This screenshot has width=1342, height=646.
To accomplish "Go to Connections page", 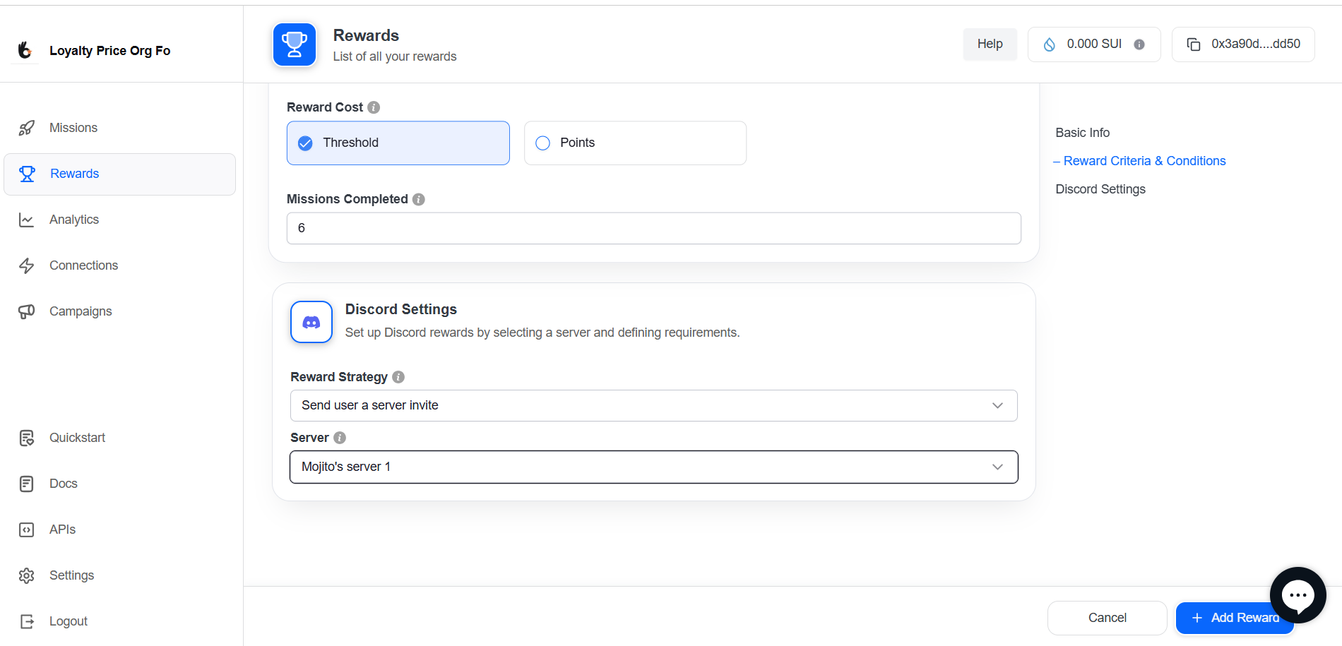I will (120, 265).
